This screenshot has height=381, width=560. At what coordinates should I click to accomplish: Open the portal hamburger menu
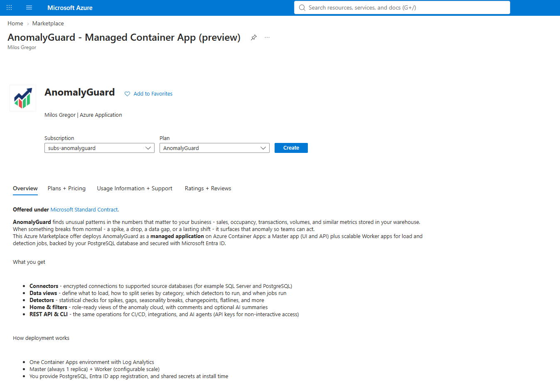coord(29,7)
